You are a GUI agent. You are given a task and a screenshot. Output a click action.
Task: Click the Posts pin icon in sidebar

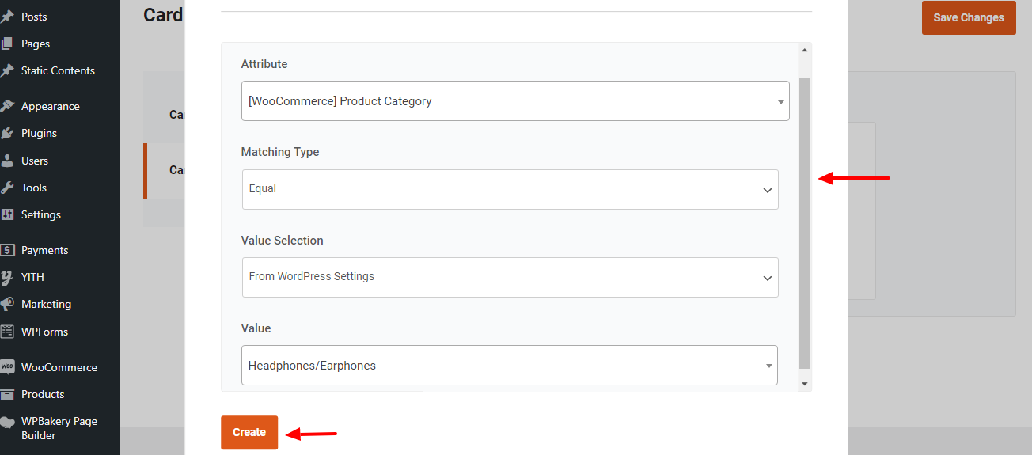(x=8, y=17)
